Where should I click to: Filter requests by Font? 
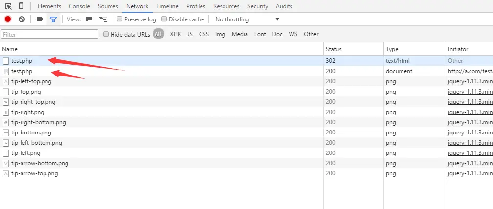click(x=260, y=34)
